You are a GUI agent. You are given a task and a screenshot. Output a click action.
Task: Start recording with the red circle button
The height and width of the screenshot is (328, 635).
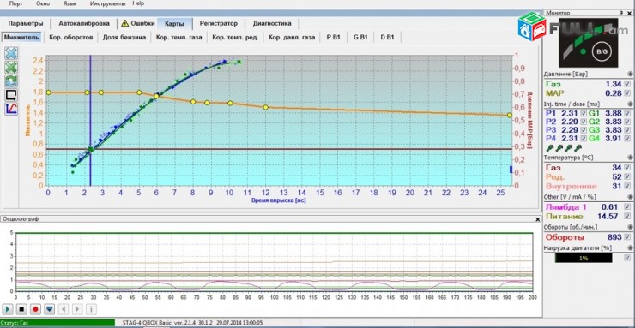click(x=35, y=309)
